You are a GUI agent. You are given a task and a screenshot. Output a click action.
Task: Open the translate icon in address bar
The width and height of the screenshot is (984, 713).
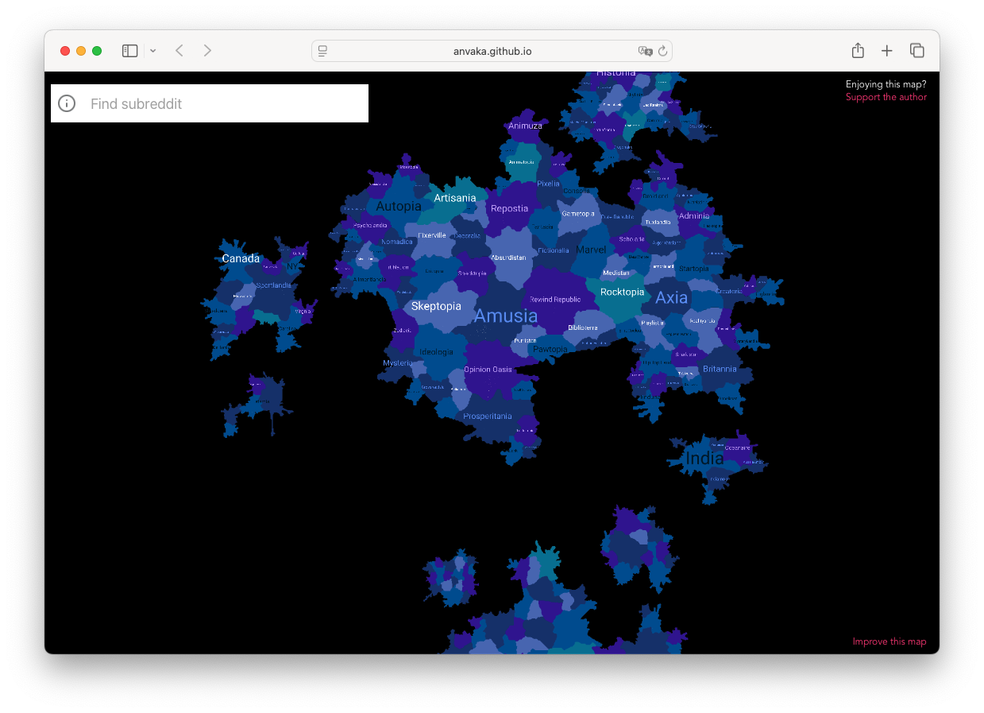(645, 51)
